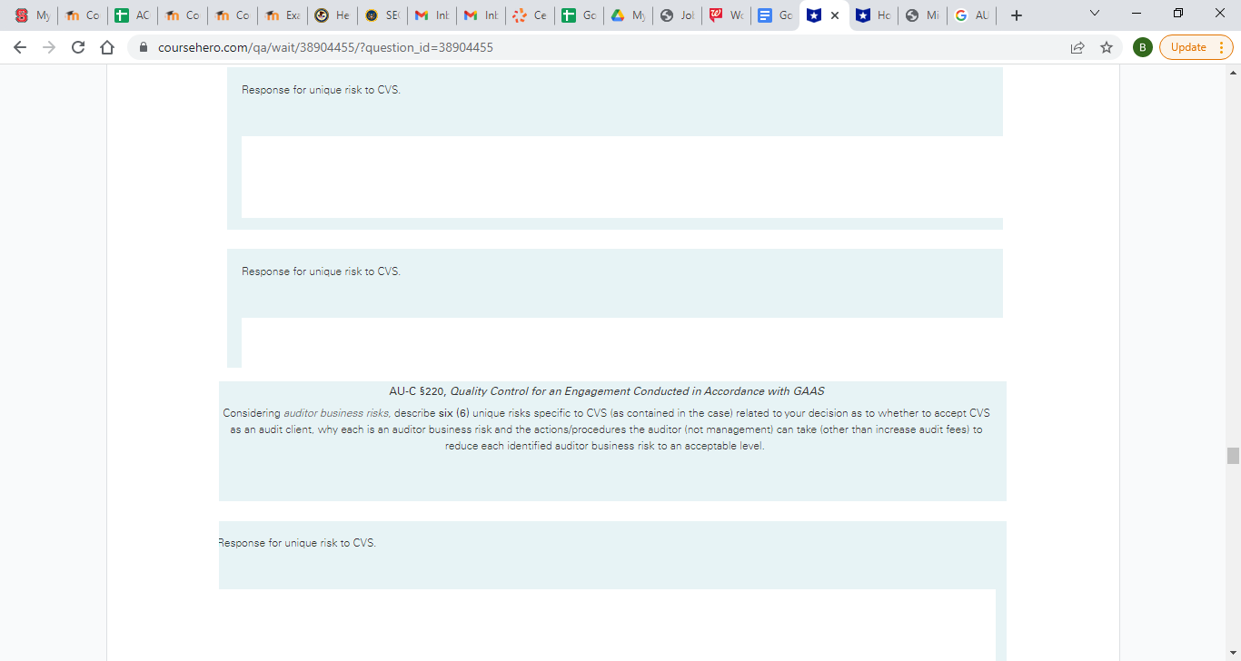
Task: Click the scrollbar up arrow
Action: tap(1233, 72)
